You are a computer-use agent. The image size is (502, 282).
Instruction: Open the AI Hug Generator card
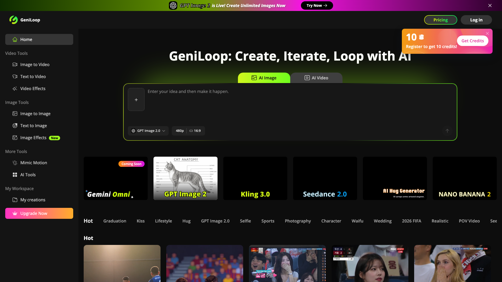[x=395, y=178]
